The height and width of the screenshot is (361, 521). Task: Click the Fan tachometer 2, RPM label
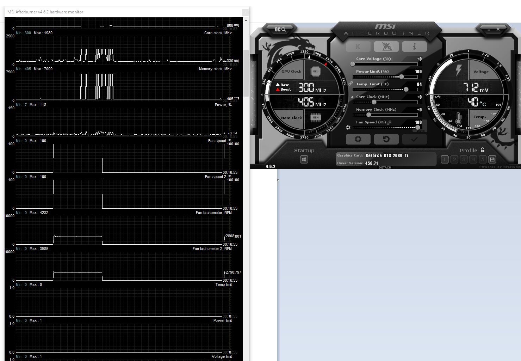(x=212, y=249)
